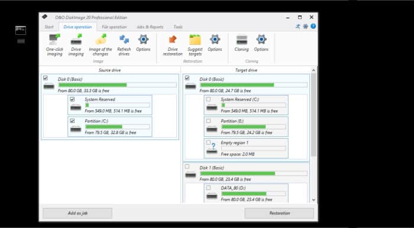Click text 'From 79.5 GB, 24.2 GB is free'
This screenshot has width=414, height=228.
click(247, 132)
